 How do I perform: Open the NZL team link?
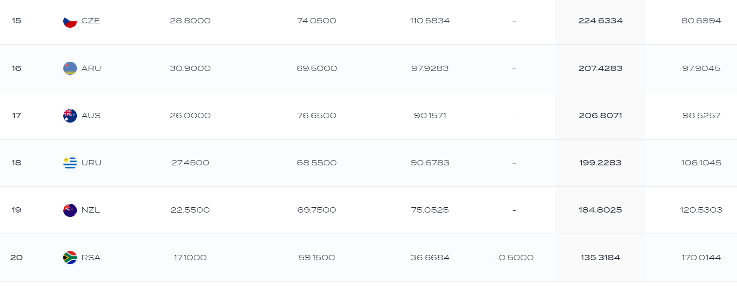91,210
